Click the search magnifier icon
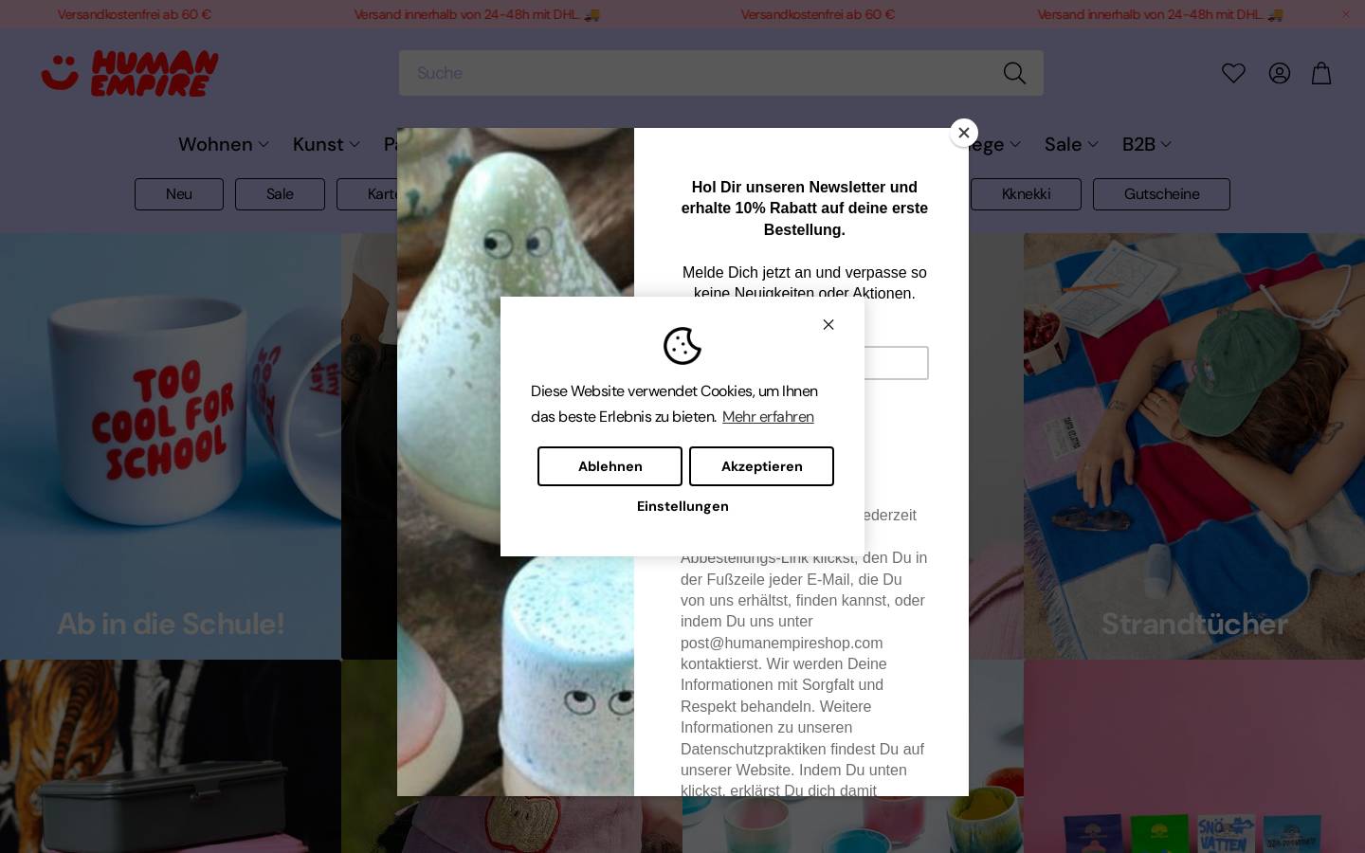Screen dimensions: 1365x853 (x=1014, y=73)
